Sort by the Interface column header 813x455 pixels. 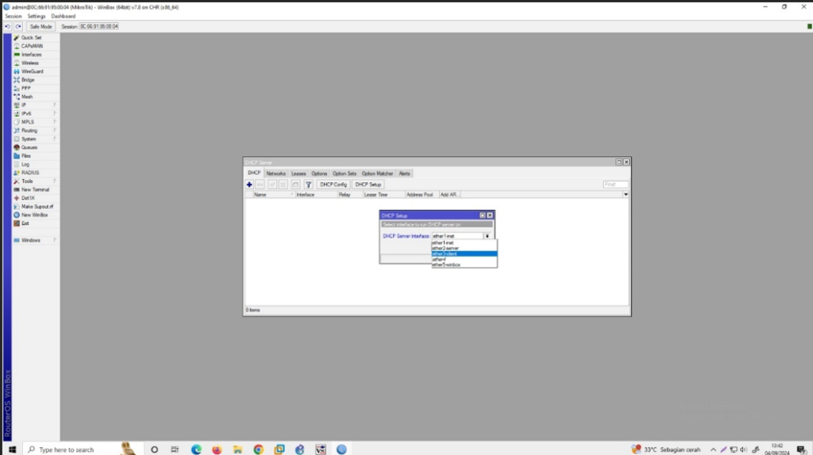[x=316, y=195]
